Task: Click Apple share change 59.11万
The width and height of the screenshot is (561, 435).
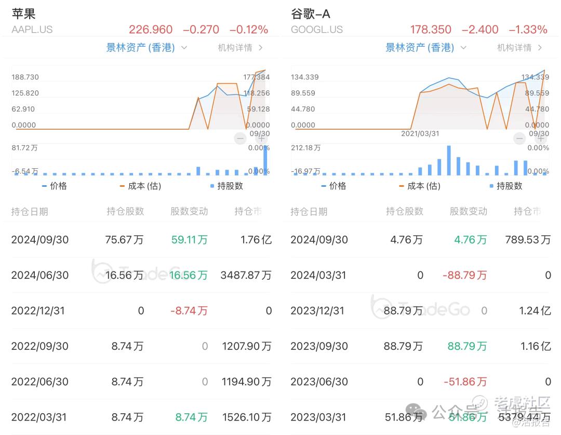Action: pyautogui.click(x=189, y=239)
